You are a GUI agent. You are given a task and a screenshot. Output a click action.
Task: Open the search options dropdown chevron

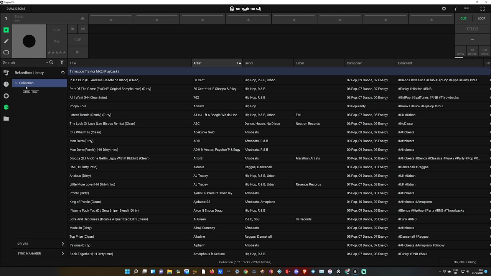click(x=47, y=62)
